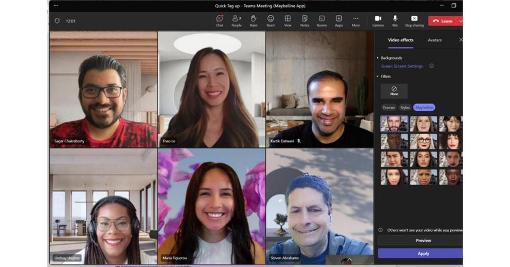
Task: Click the self-view thumbnail at bottom
Action: (x=349, y=259)
